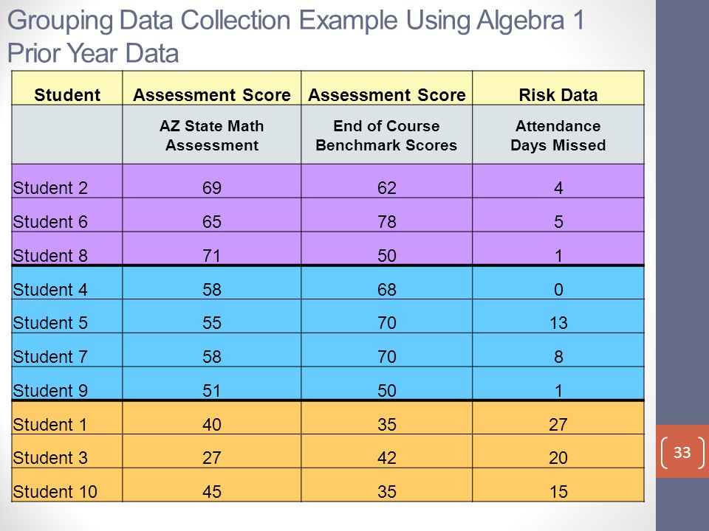Viewport: 709px width, 531px height.
Task: Click the Student column header
Action: pyautogui.click(x=67, y=95)
